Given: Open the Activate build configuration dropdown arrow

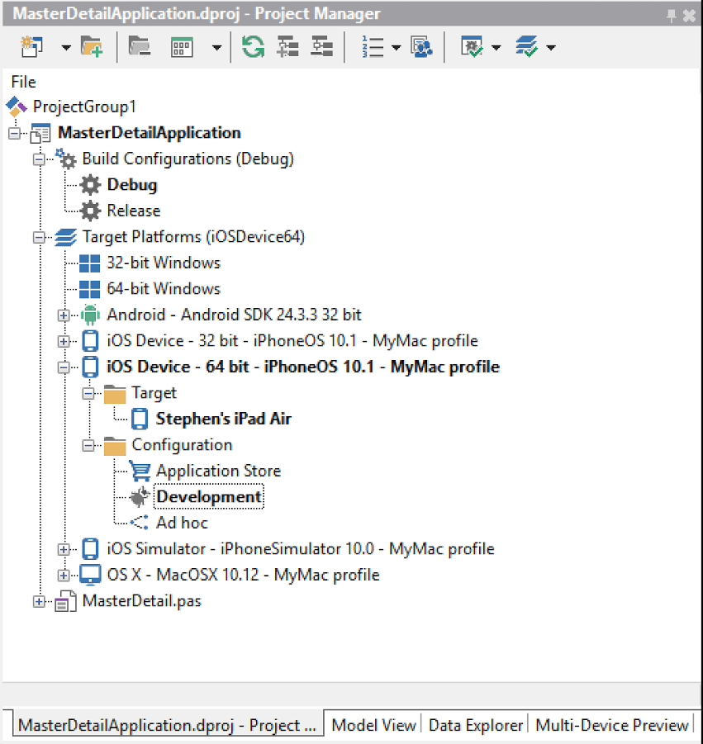Looking at the screenshot, I should pyautogui.click(x=496, y=47).
